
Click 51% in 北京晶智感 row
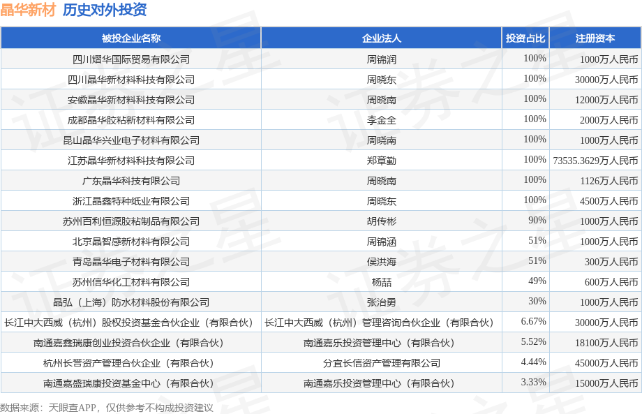tap(537, 240)
